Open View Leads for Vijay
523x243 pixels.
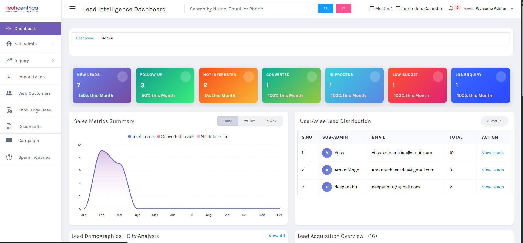[493, 153]
